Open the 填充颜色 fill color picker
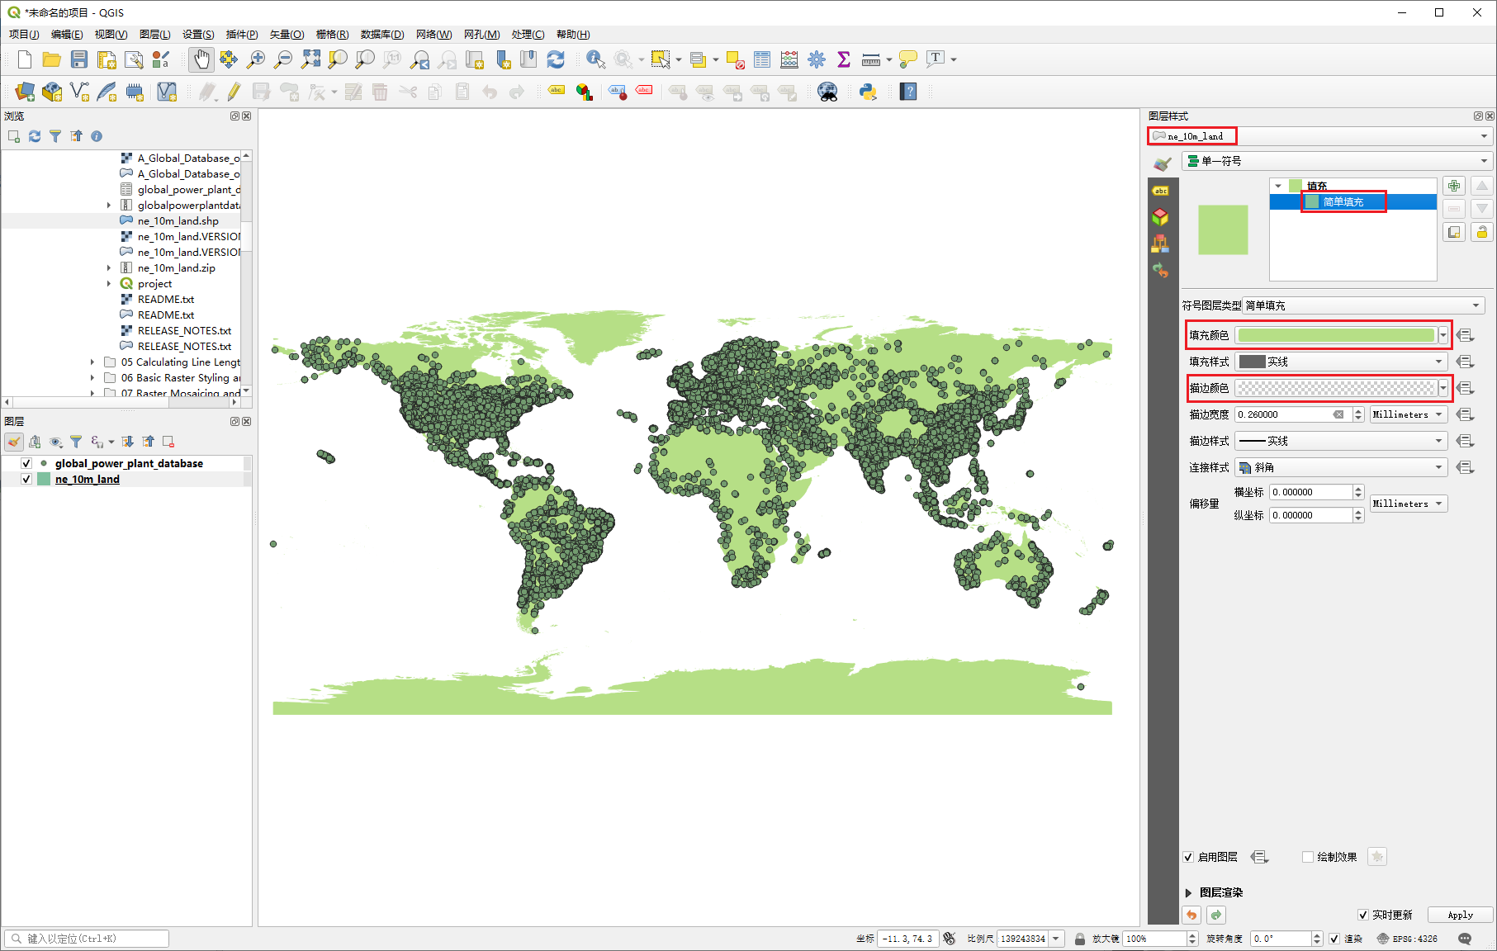 point(1334,334)
